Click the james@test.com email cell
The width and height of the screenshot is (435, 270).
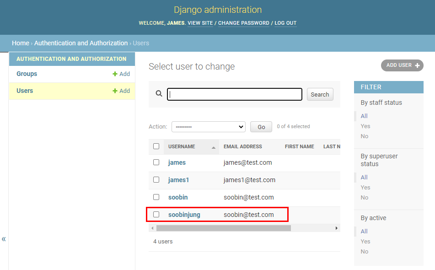click(248, 162)
